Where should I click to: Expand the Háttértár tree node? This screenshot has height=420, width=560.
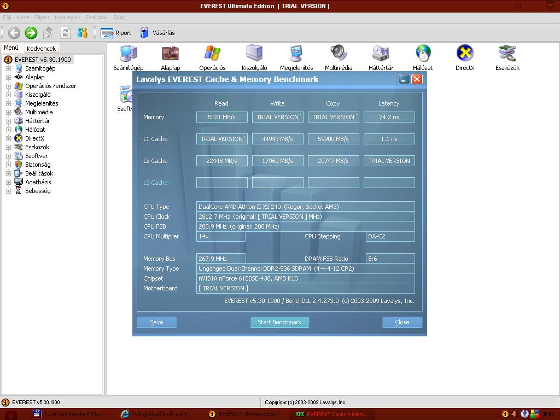[x=8, y=121]
